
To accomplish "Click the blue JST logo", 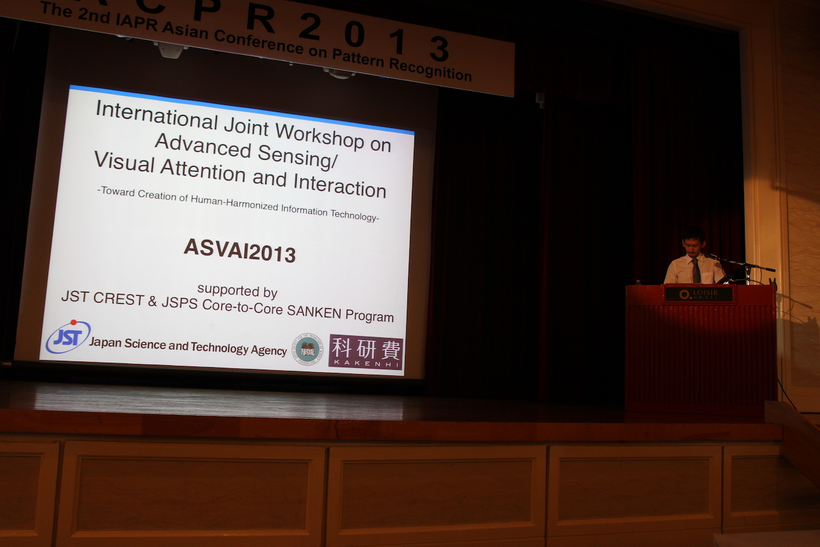I will [x=68, y=337].
